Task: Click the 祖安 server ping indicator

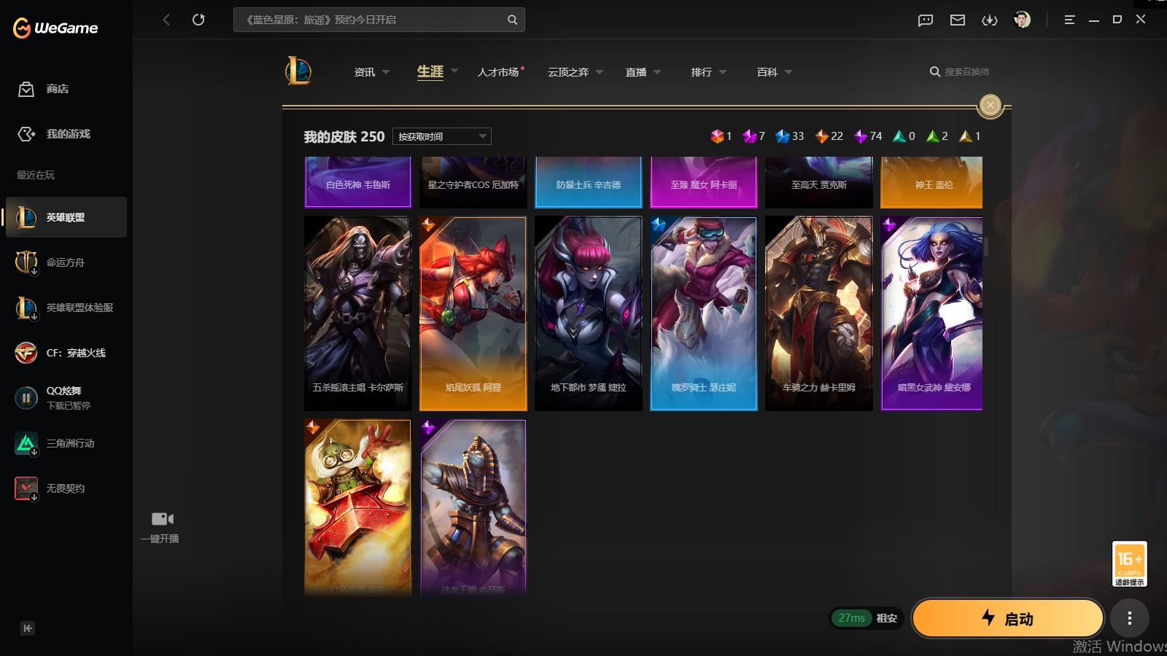Action: (x=867, y=618)
